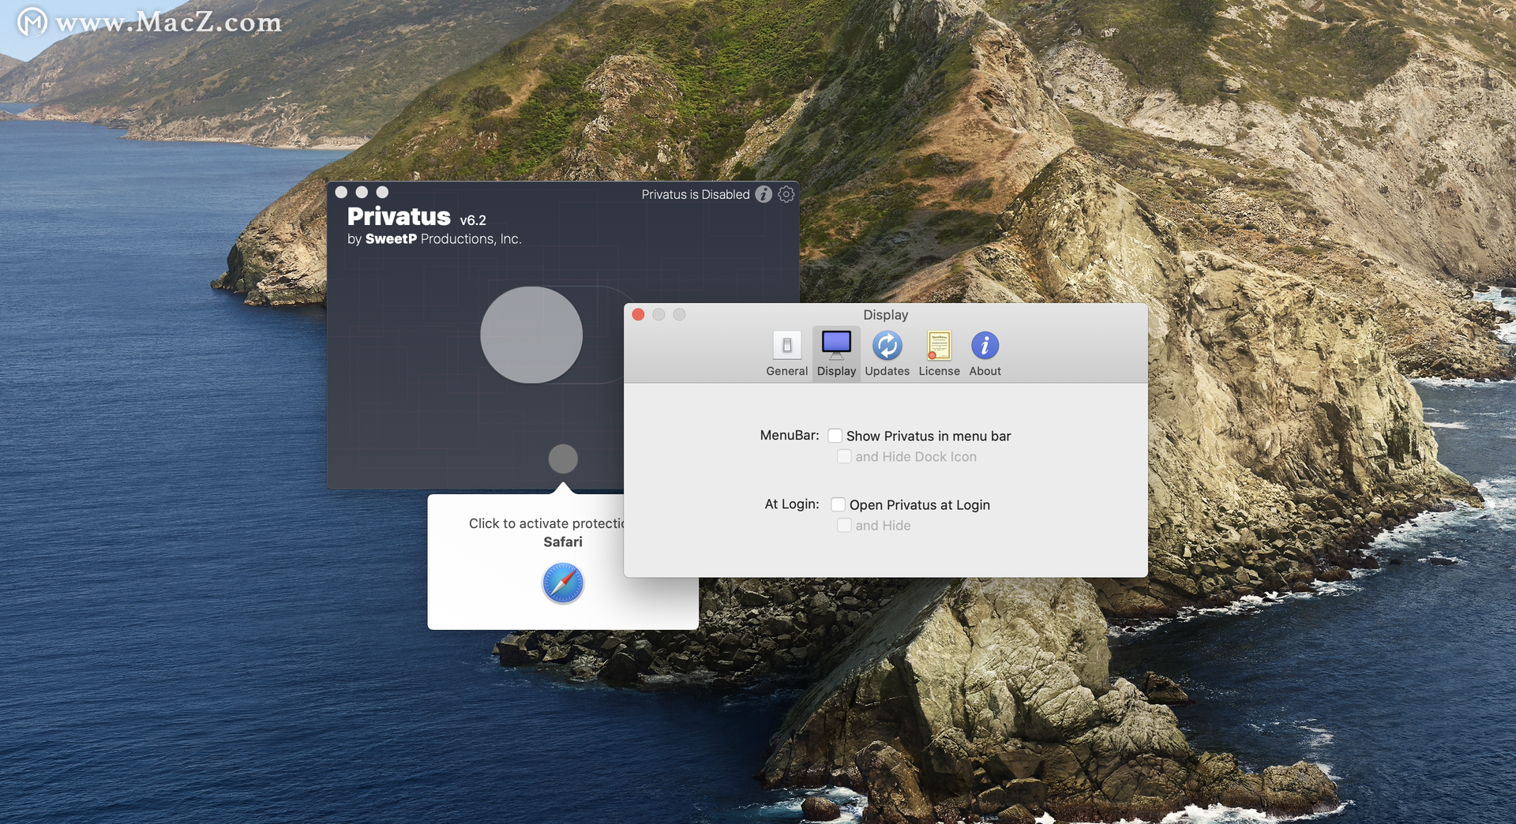The image size is (1516, 824).
Task: Close the Privatus main window
Action: click(341, 192)
